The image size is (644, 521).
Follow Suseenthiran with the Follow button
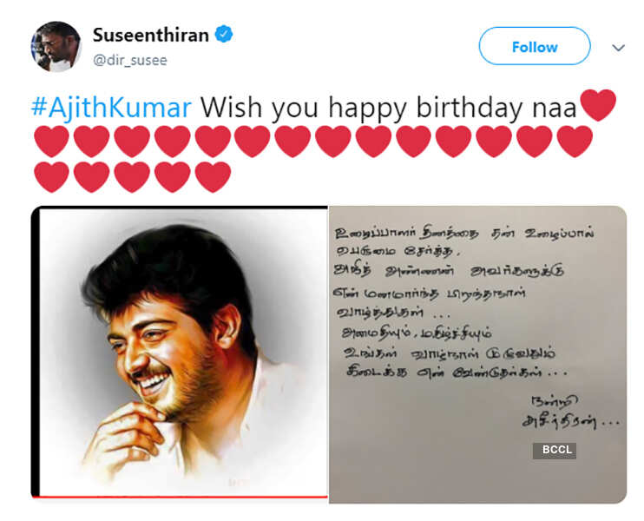point(535,46)
